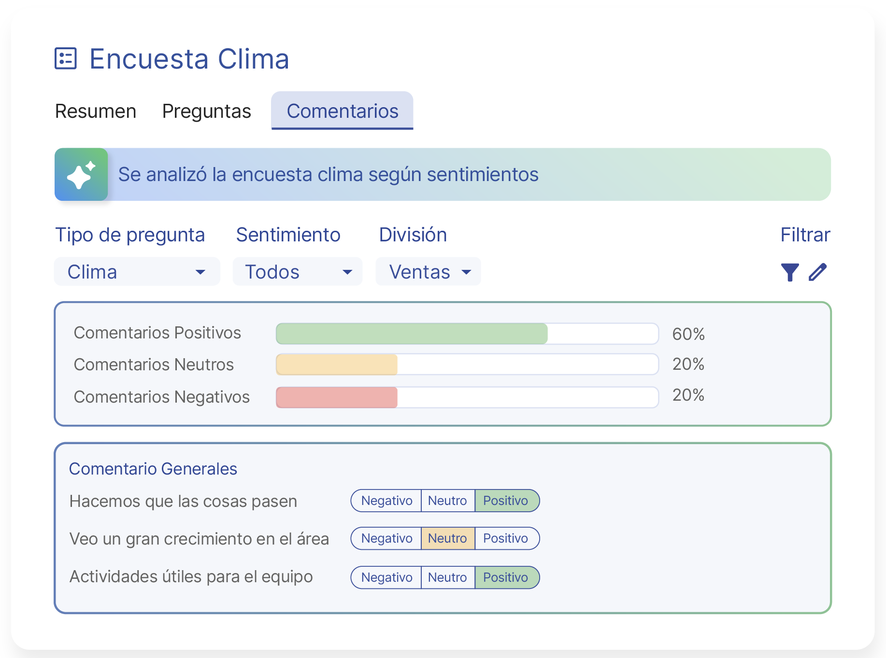
Task: Open the Tipo de pregunta dropdown showing Clima
Action: [x=137, y=271]
